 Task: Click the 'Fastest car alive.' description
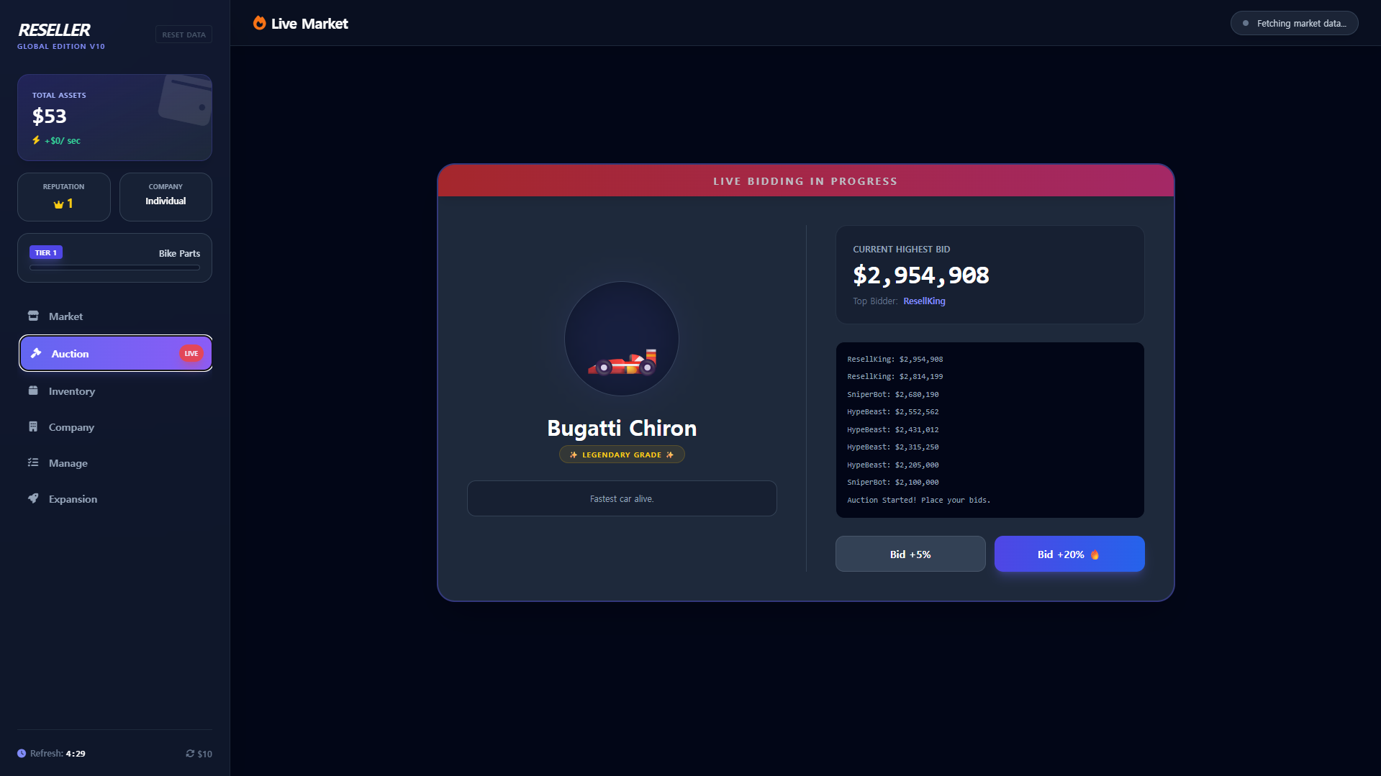pyautogui.click(x=622, y=498)
